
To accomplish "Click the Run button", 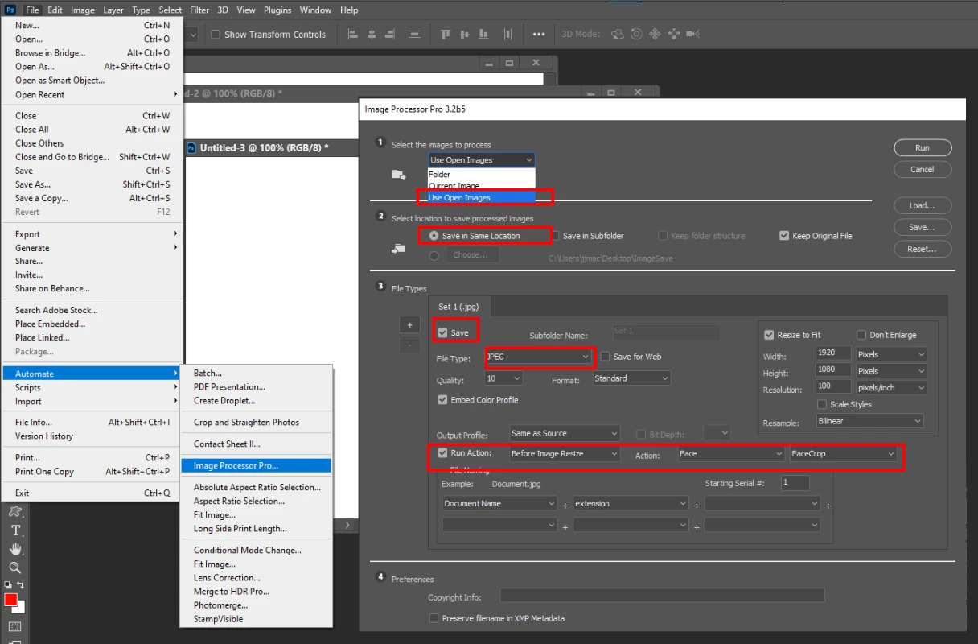I will 923,147.
